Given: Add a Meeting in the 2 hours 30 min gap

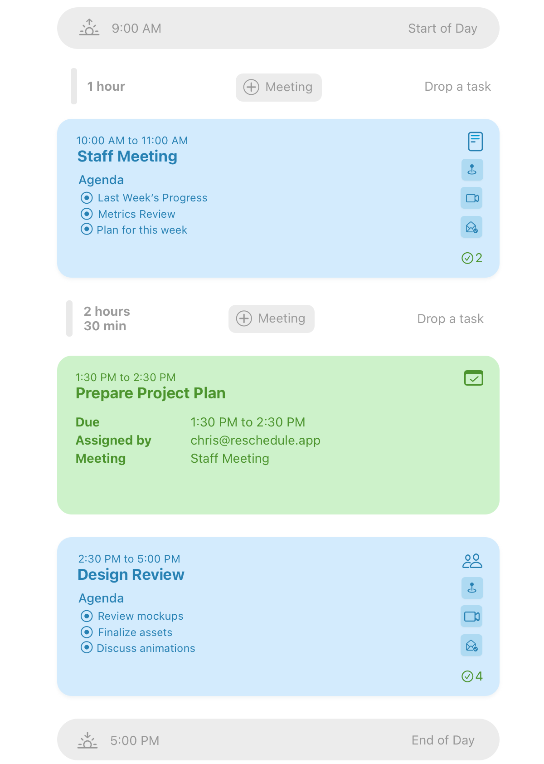Looking at the screenshot, I should [271, 318].
